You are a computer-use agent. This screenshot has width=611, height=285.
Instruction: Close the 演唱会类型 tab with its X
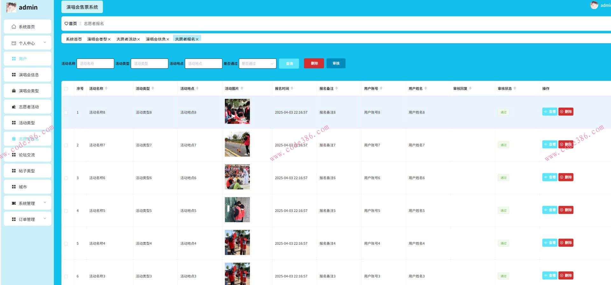click(109, 39)
